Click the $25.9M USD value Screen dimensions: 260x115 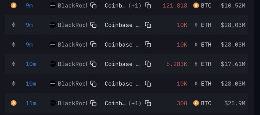[x=235, y=103]
